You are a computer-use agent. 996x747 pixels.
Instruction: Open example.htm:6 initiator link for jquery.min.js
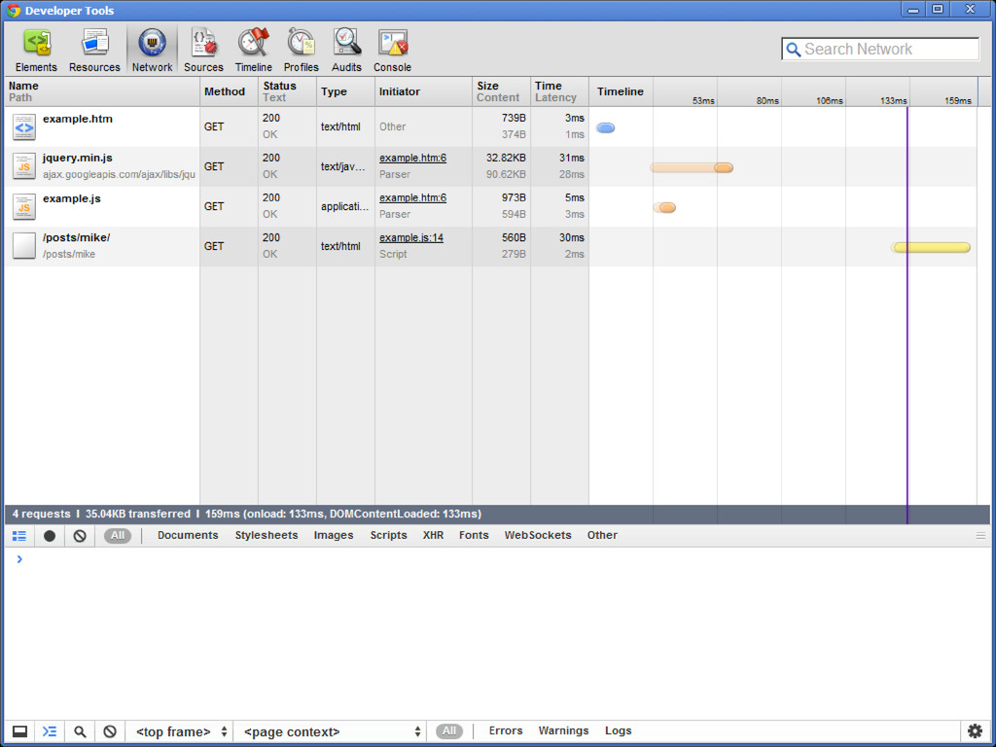click(x=412, y=159)
